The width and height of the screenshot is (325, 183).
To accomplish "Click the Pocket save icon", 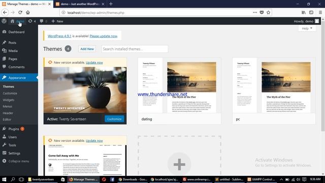I will [262, 12].
